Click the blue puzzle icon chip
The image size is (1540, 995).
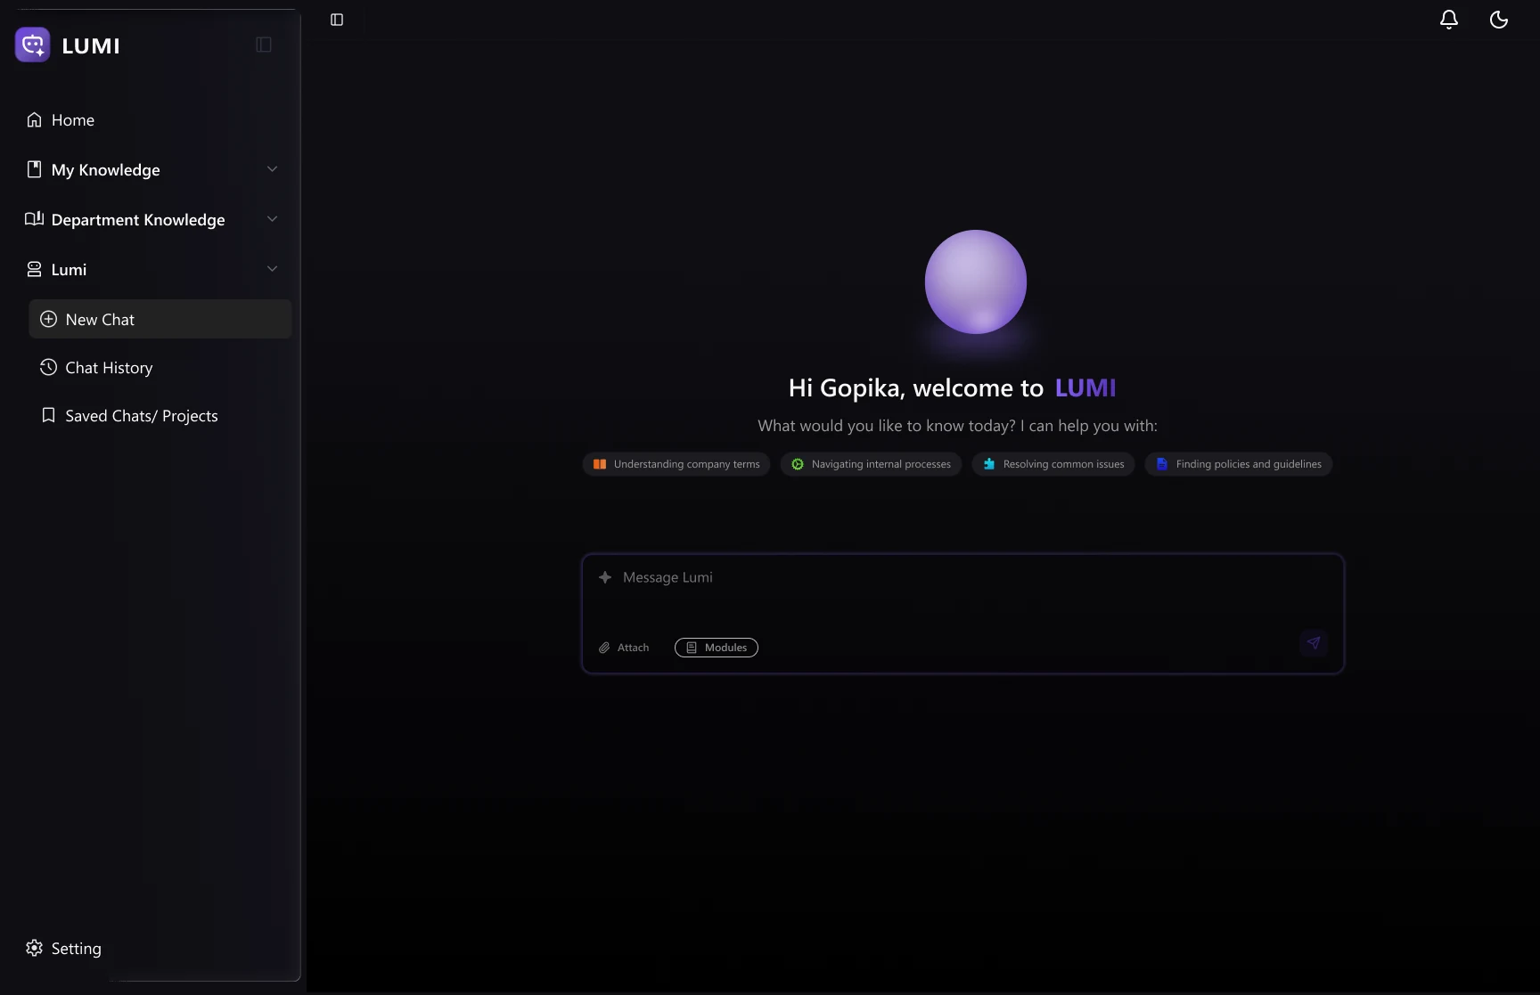coord(989,464)
